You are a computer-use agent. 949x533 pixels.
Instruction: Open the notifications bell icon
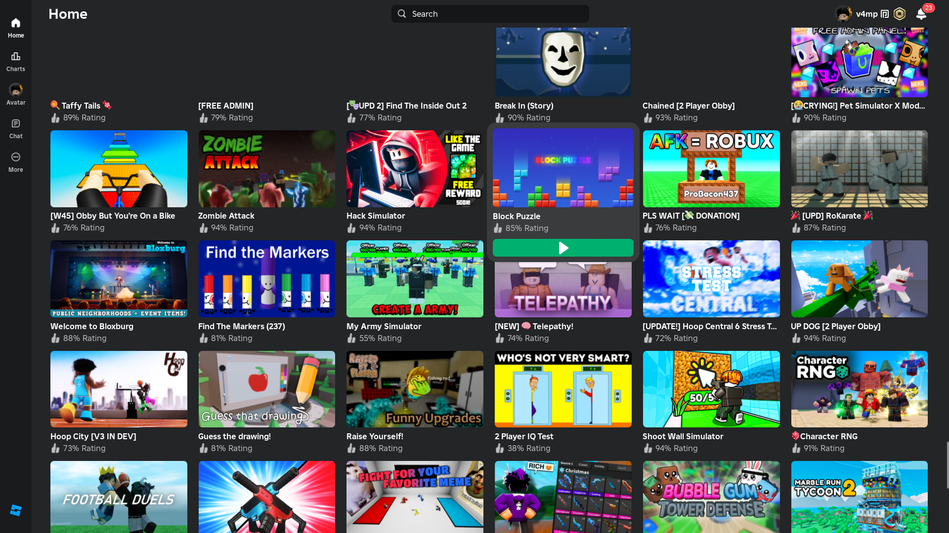tap(921, 14)
